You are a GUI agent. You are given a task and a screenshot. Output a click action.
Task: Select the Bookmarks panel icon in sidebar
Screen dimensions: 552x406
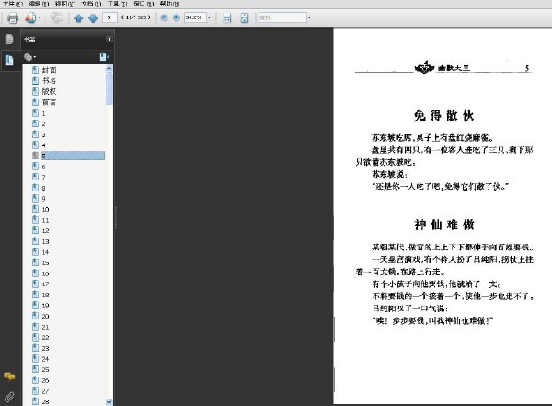tap(9, 60)
